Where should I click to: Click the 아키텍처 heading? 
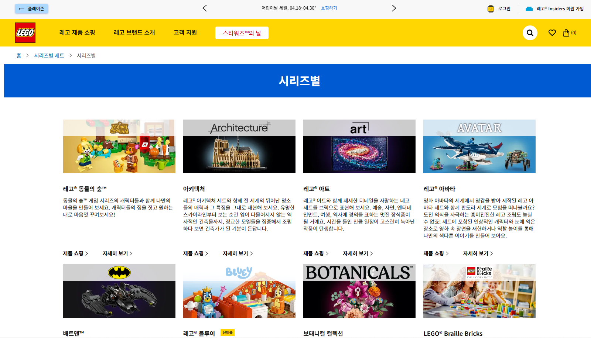pos(194,189)
